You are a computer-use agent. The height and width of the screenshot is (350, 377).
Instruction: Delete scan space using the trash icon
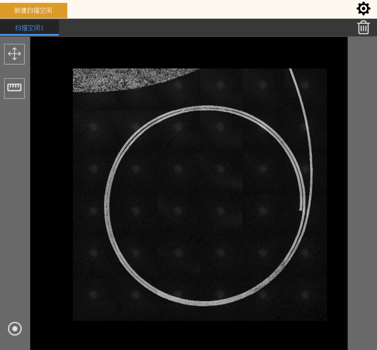pyautogui.click(x=363, y=27)
